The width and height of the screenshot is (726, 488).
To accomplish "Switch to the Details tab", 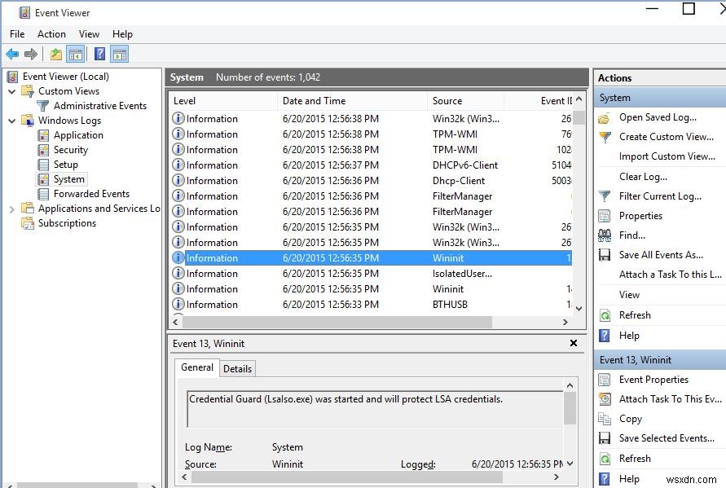I will (x=238, y=368).
